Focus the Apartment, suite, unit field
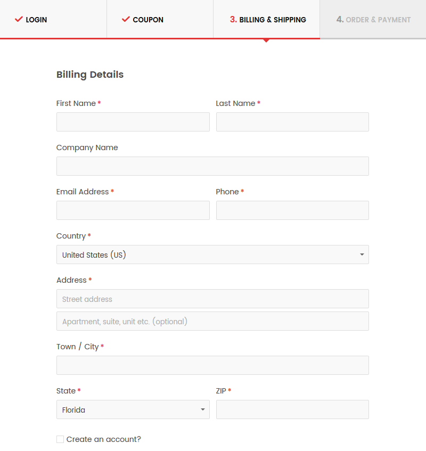 212,321
